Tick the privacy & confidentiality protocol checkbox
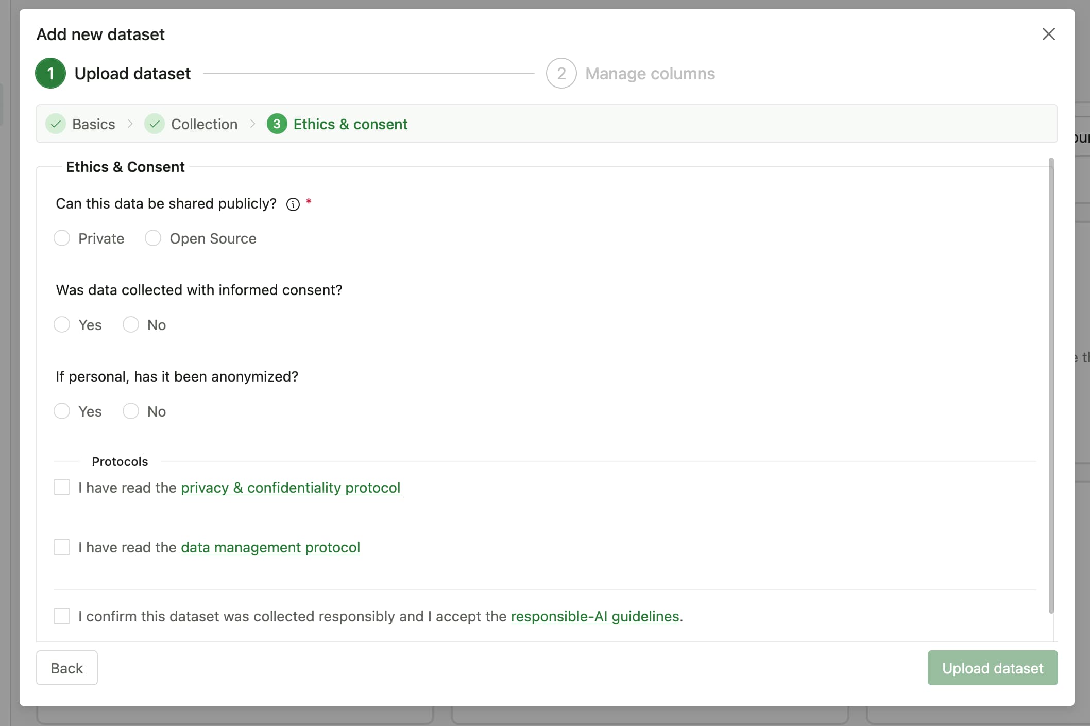 coord(62,487)
